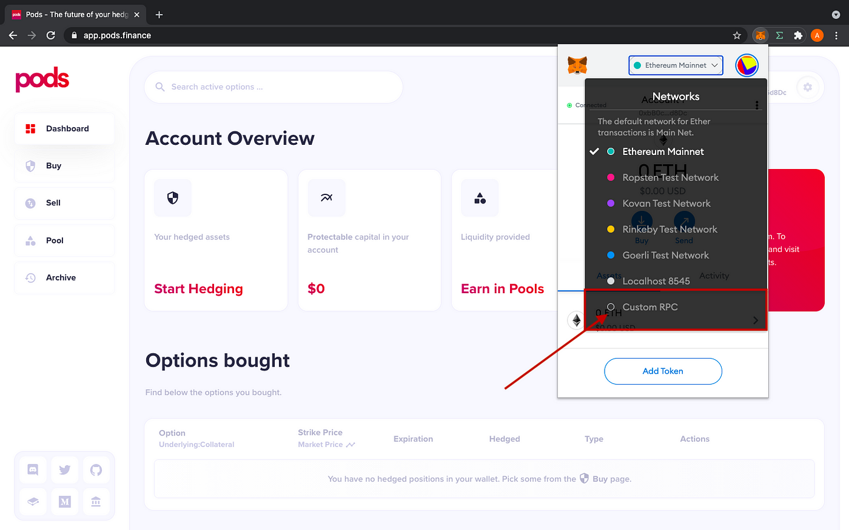The width and height of the screenshot is (849, 530).
Task: Open the MetaMask account avatar
Action: [747, 65]
